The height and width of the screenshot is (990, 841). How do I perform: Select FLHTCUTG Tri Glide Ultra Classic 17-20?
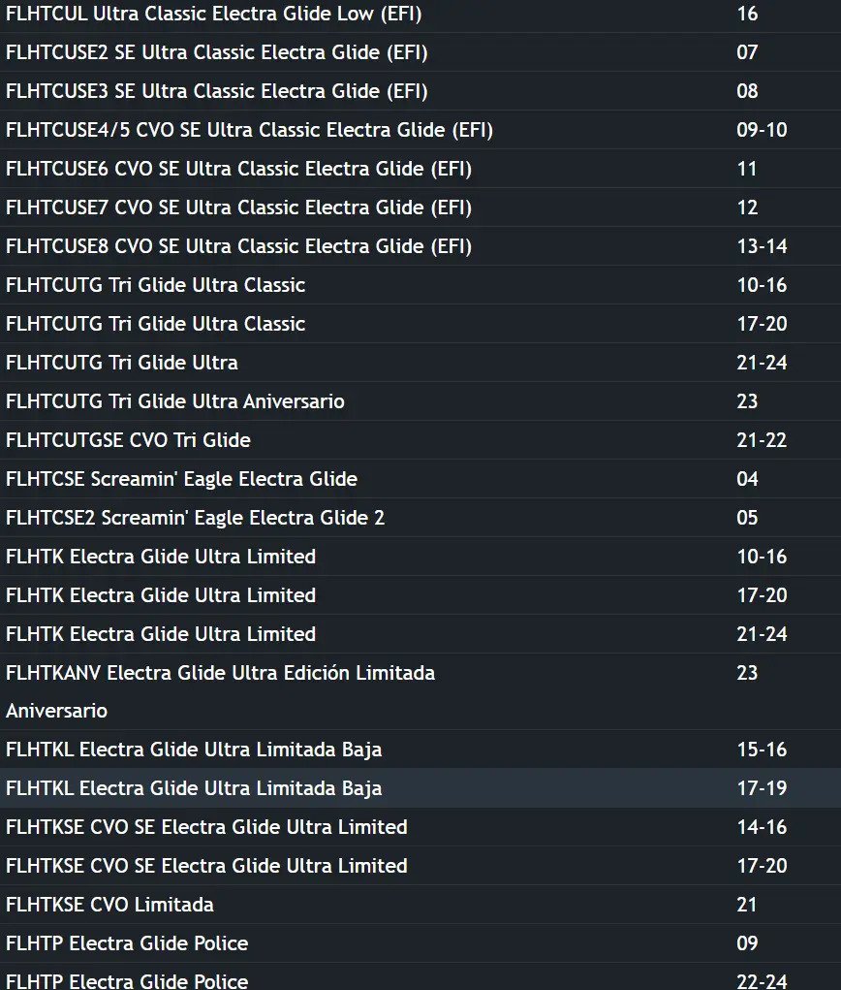[x=420, y=324]
